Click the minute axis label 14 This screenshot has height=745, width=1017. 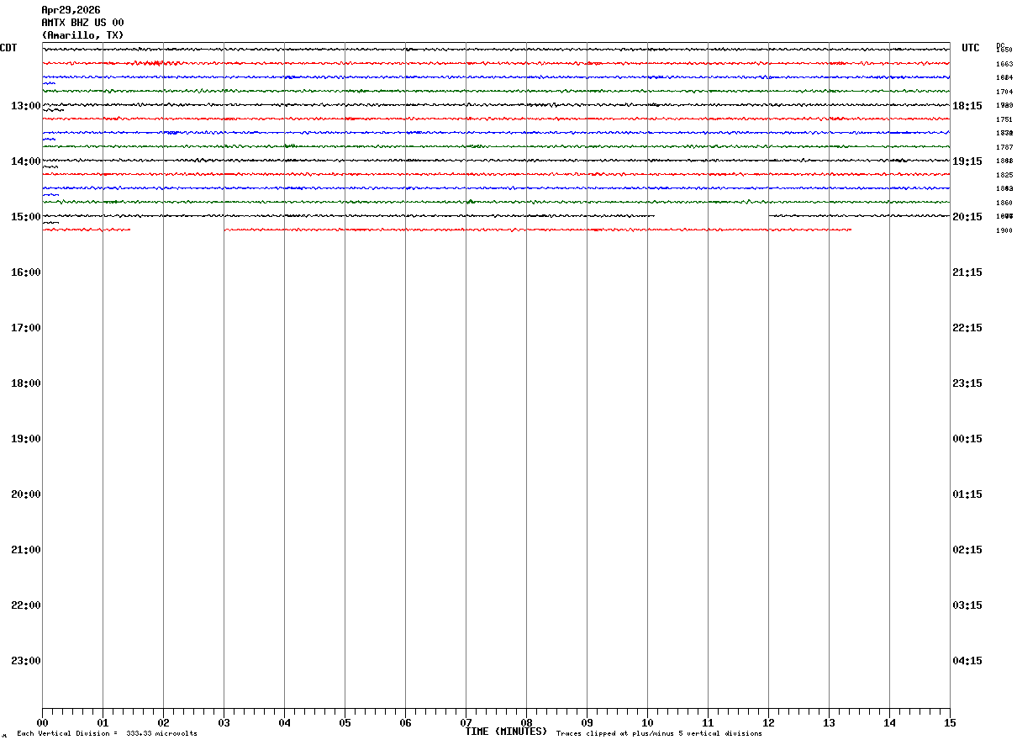(889, 723)
